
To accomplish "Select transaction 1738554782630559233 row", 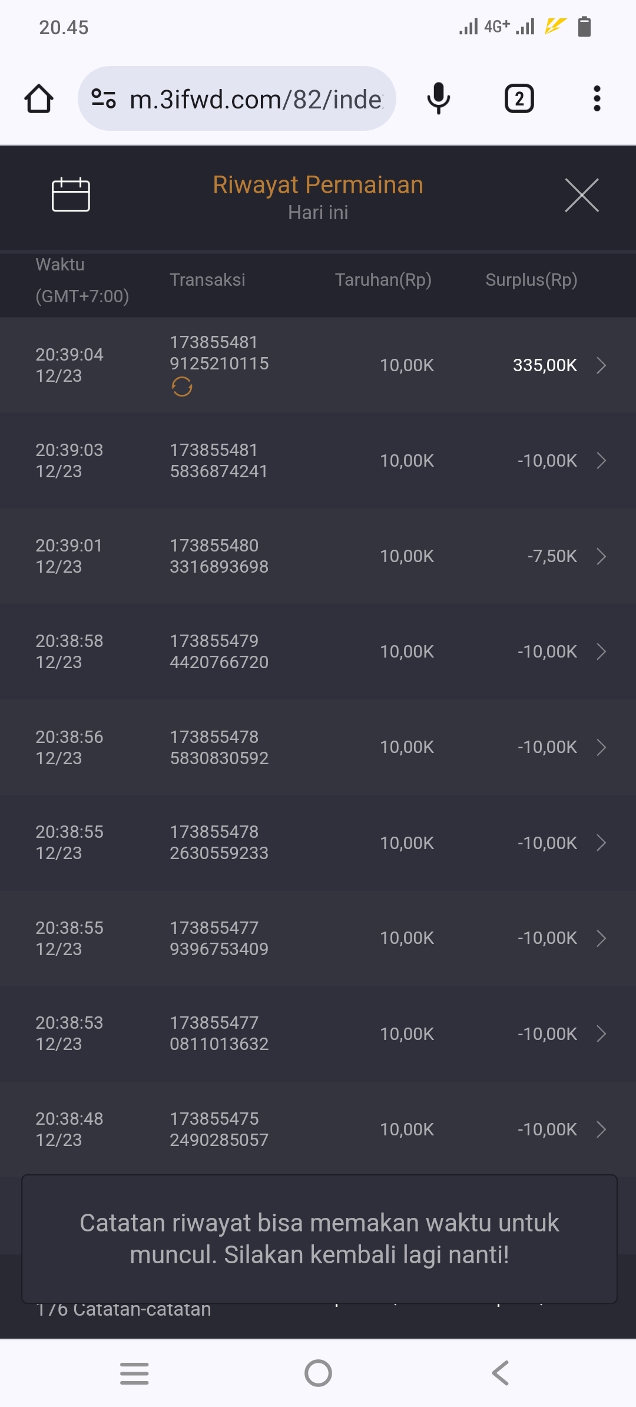I will click(x=219, y=843).
